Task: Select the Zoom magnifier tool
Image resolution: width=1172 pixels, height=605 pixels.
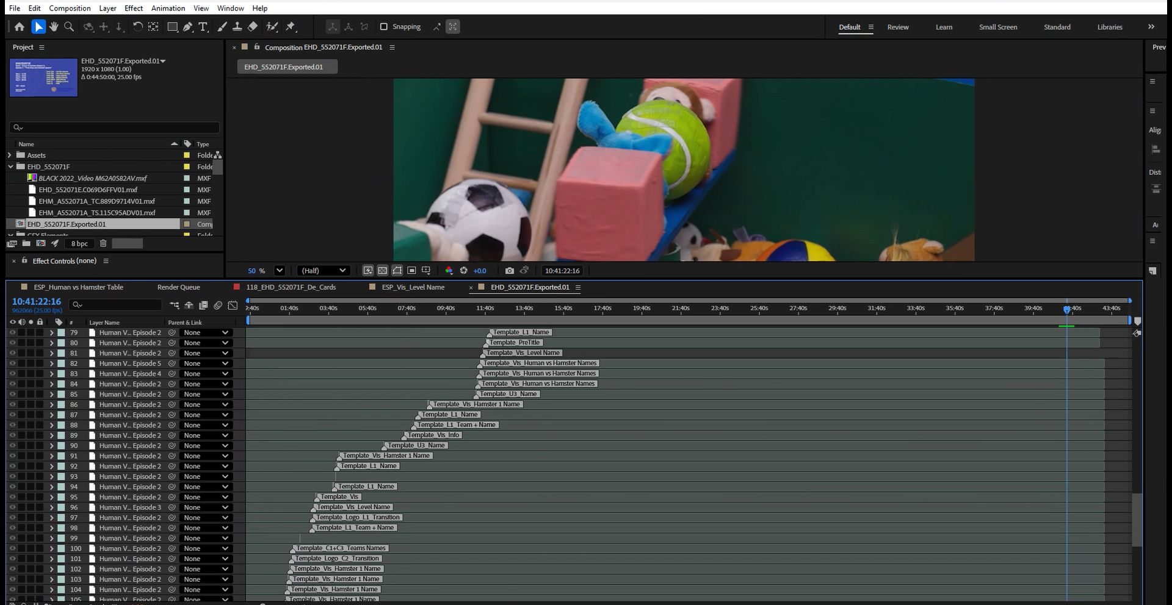Action: 69,27
